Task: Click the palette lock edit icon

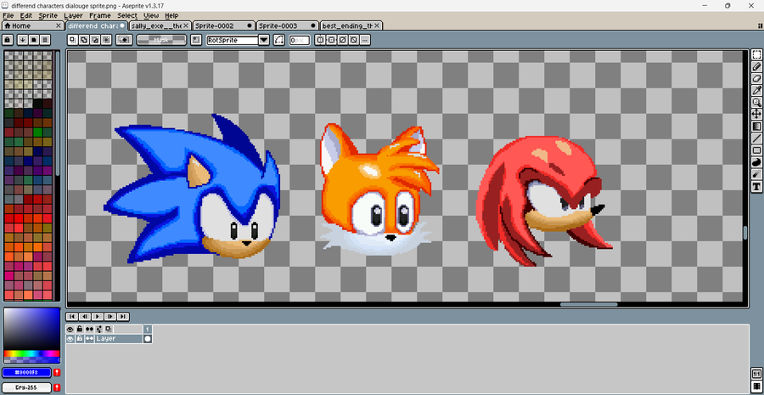Action: pyautogui.click(x=8, y=40)
